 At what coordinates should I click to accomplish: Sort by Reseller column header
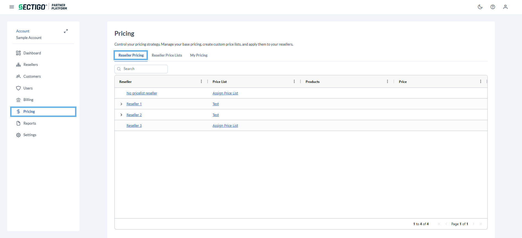click(125, 82)
